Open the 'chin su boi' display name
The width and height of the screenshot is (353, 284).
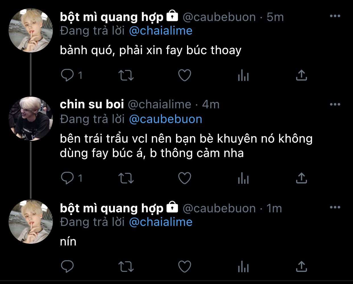(x=92, y=104)
